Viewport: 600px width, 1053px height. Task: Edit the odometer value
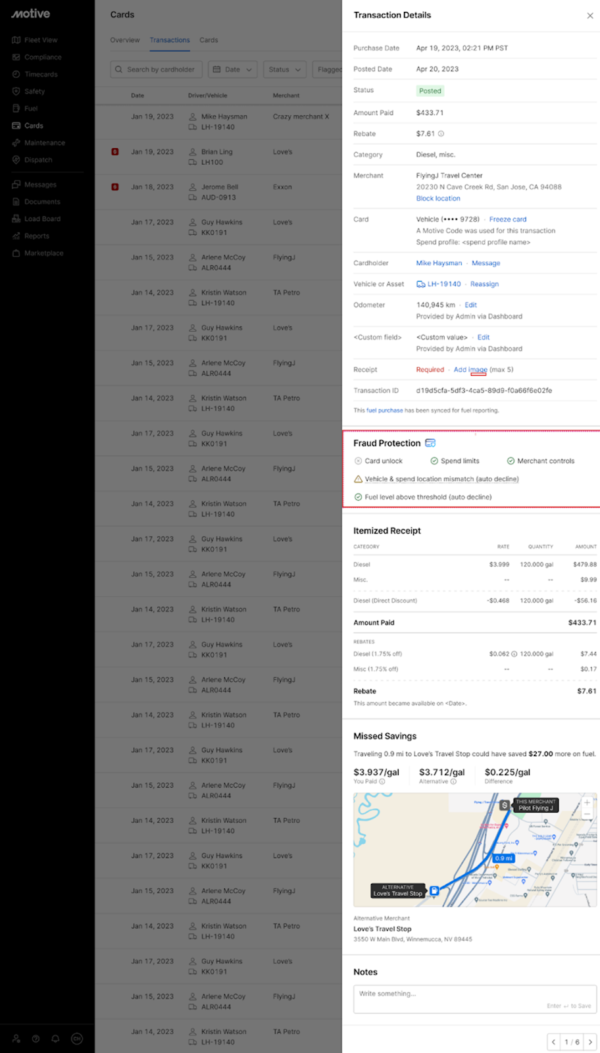pos(470,305)
